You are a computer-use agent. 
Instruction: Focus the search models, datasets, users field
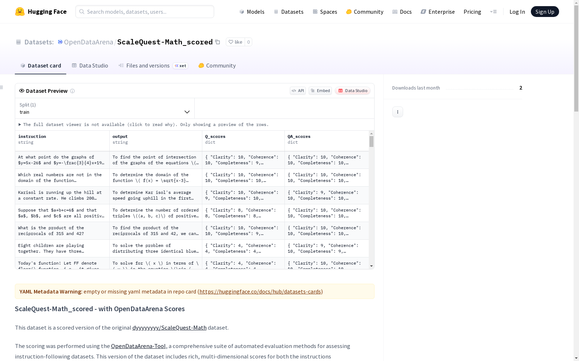(x=145, y=12)
